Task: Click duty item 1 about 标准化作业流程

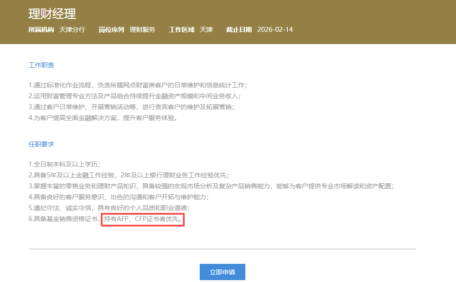Action: click(x=138, y=85)
